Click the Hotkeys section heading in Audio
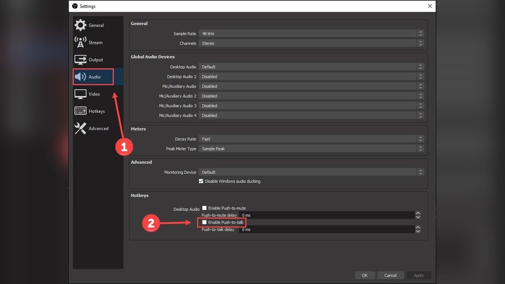Image resolution: width=505 pixels, height=284 pixels. [139, 195]
